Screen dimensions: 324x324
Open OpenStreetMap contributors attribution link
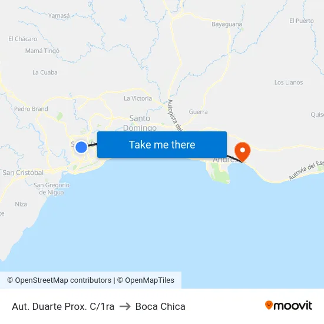[59, 280]
